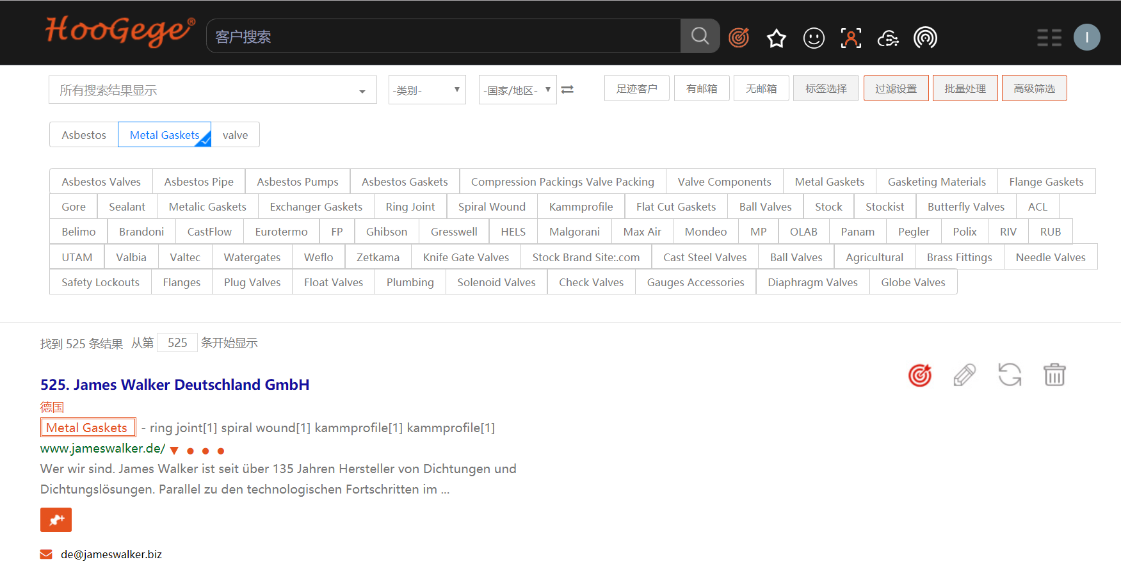Click the orange pin button under description
The image size is (1121, 571).
click(x=56, y=520)
